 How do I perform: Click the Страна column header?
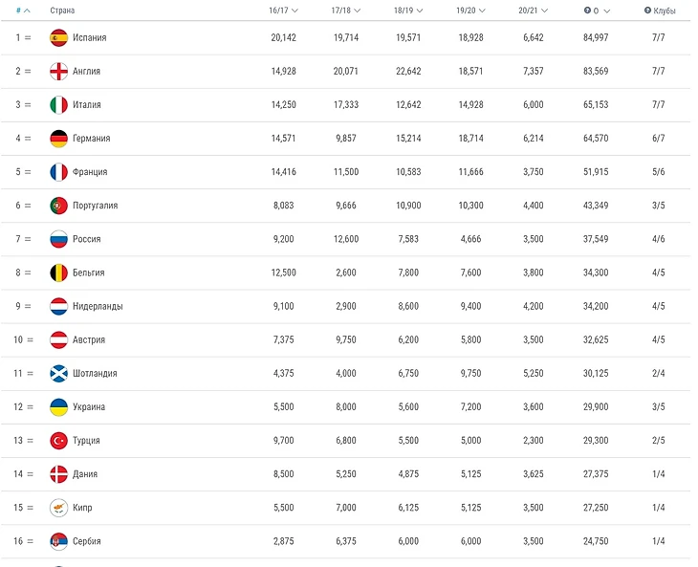(x=62, y=11)
